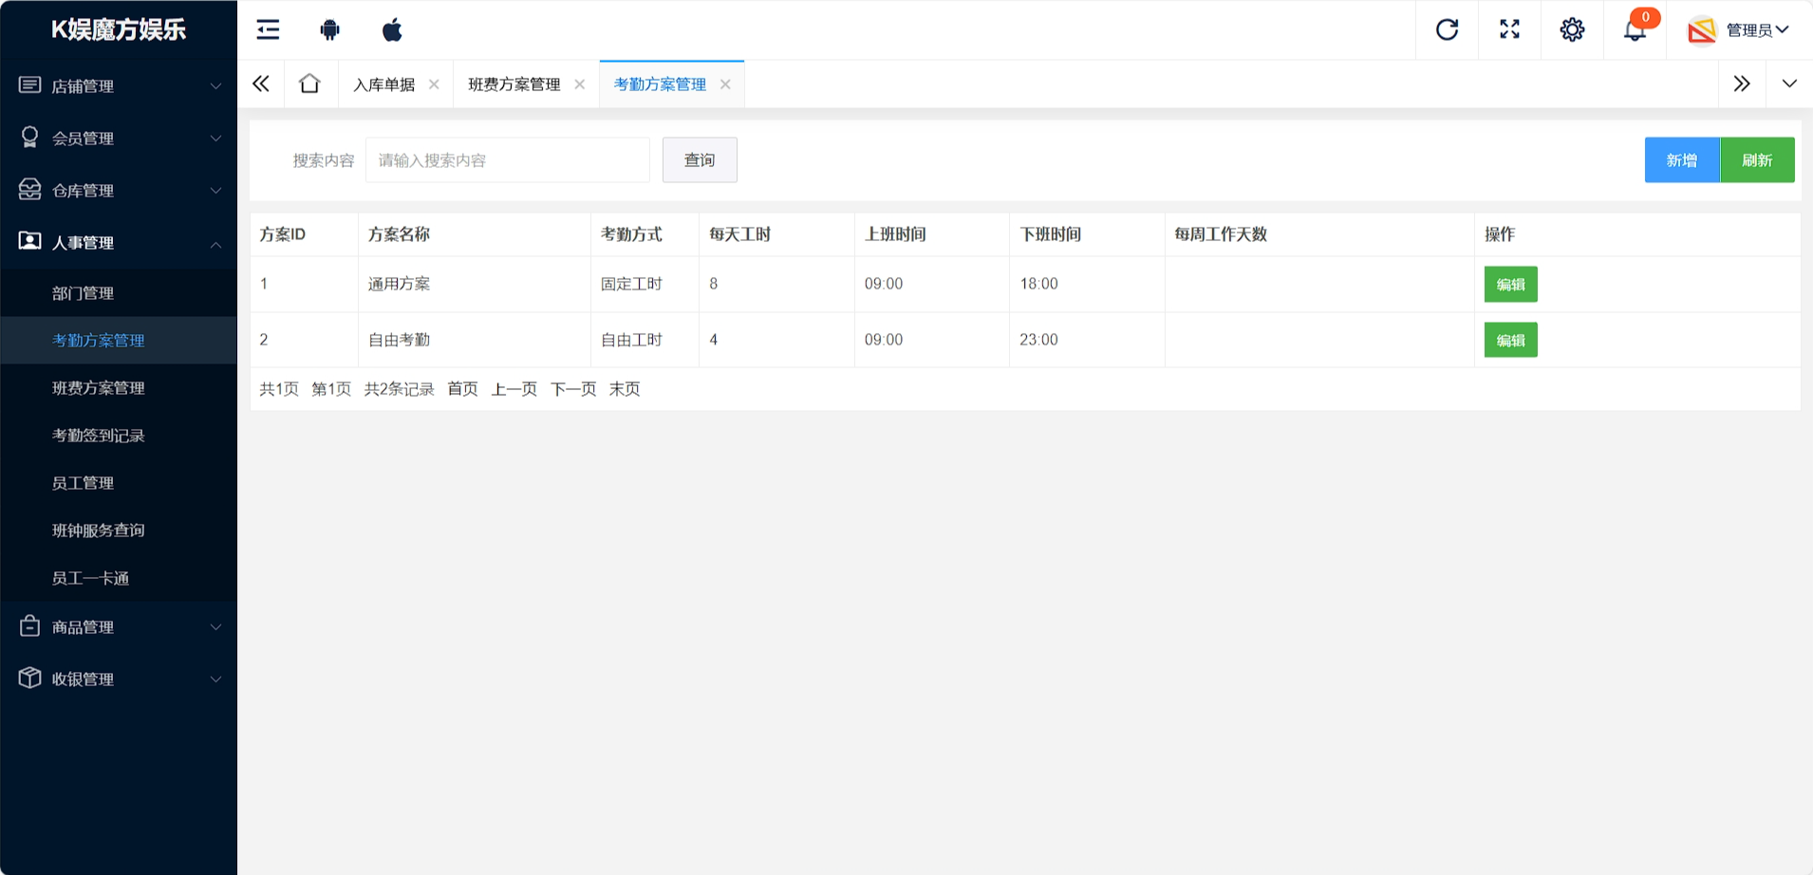Focus the 搜索内容 input field
This screenshot has height=875, width=1813.
click(x=507, y=160)
